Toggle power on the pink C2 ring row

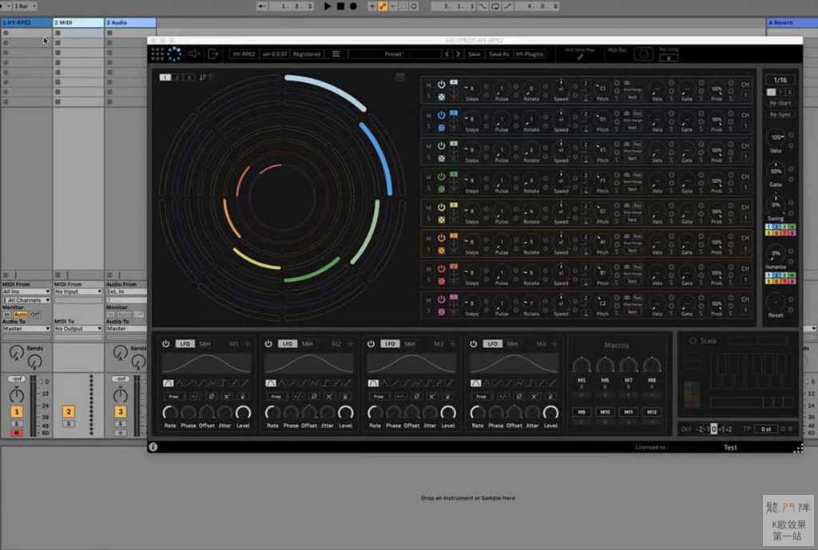[441, 299]
